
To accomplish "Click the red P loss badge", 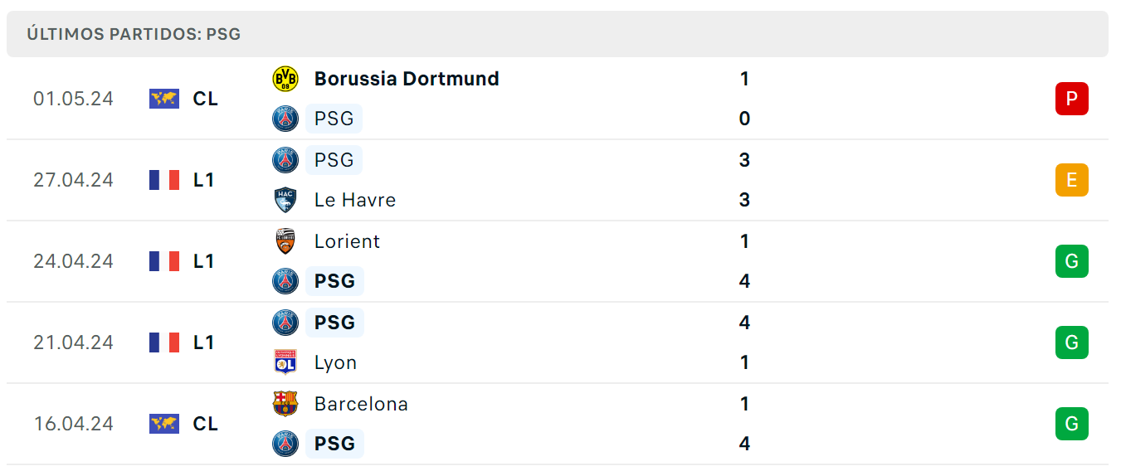I will point(1072,99).
